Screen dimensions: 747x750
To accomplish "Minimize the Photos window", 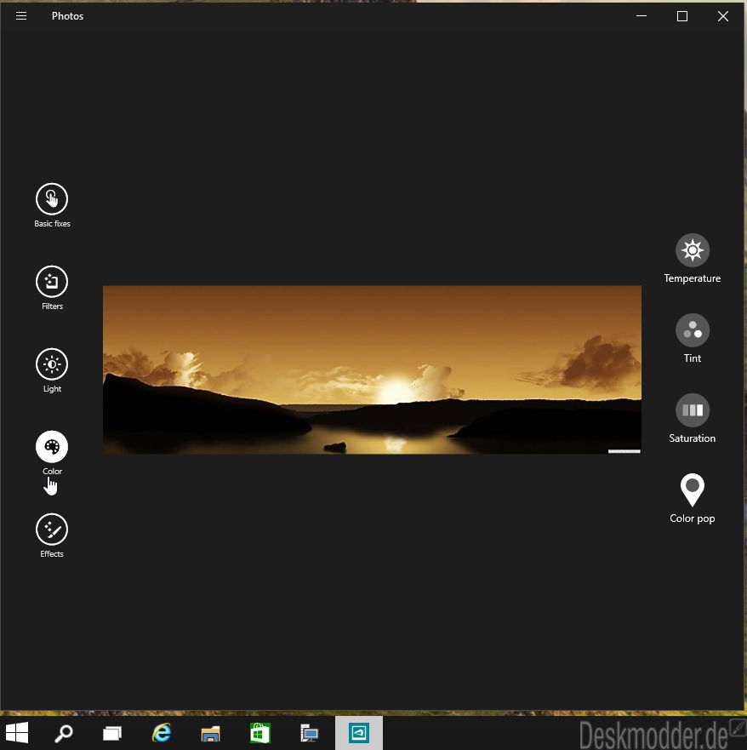I will [x=642, y=16].
